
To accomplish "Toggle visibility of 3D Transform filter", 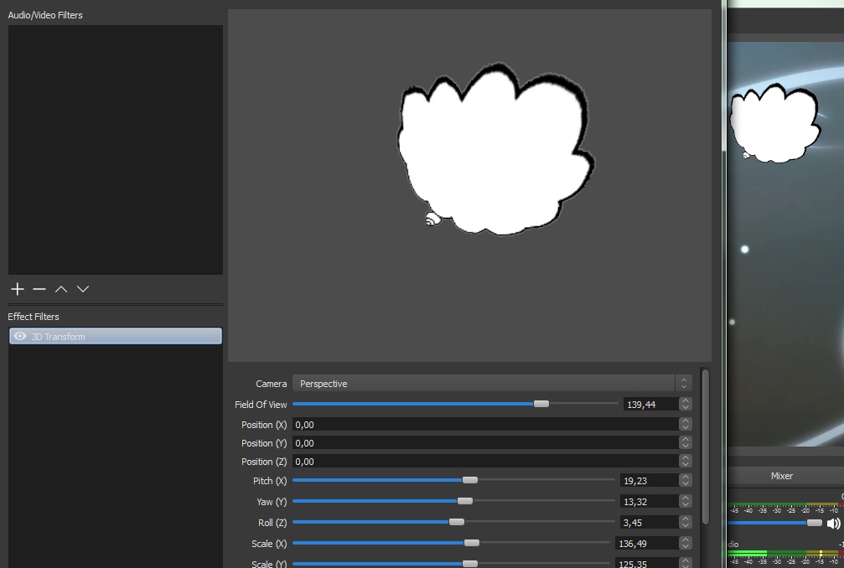I will click(21, 337).
